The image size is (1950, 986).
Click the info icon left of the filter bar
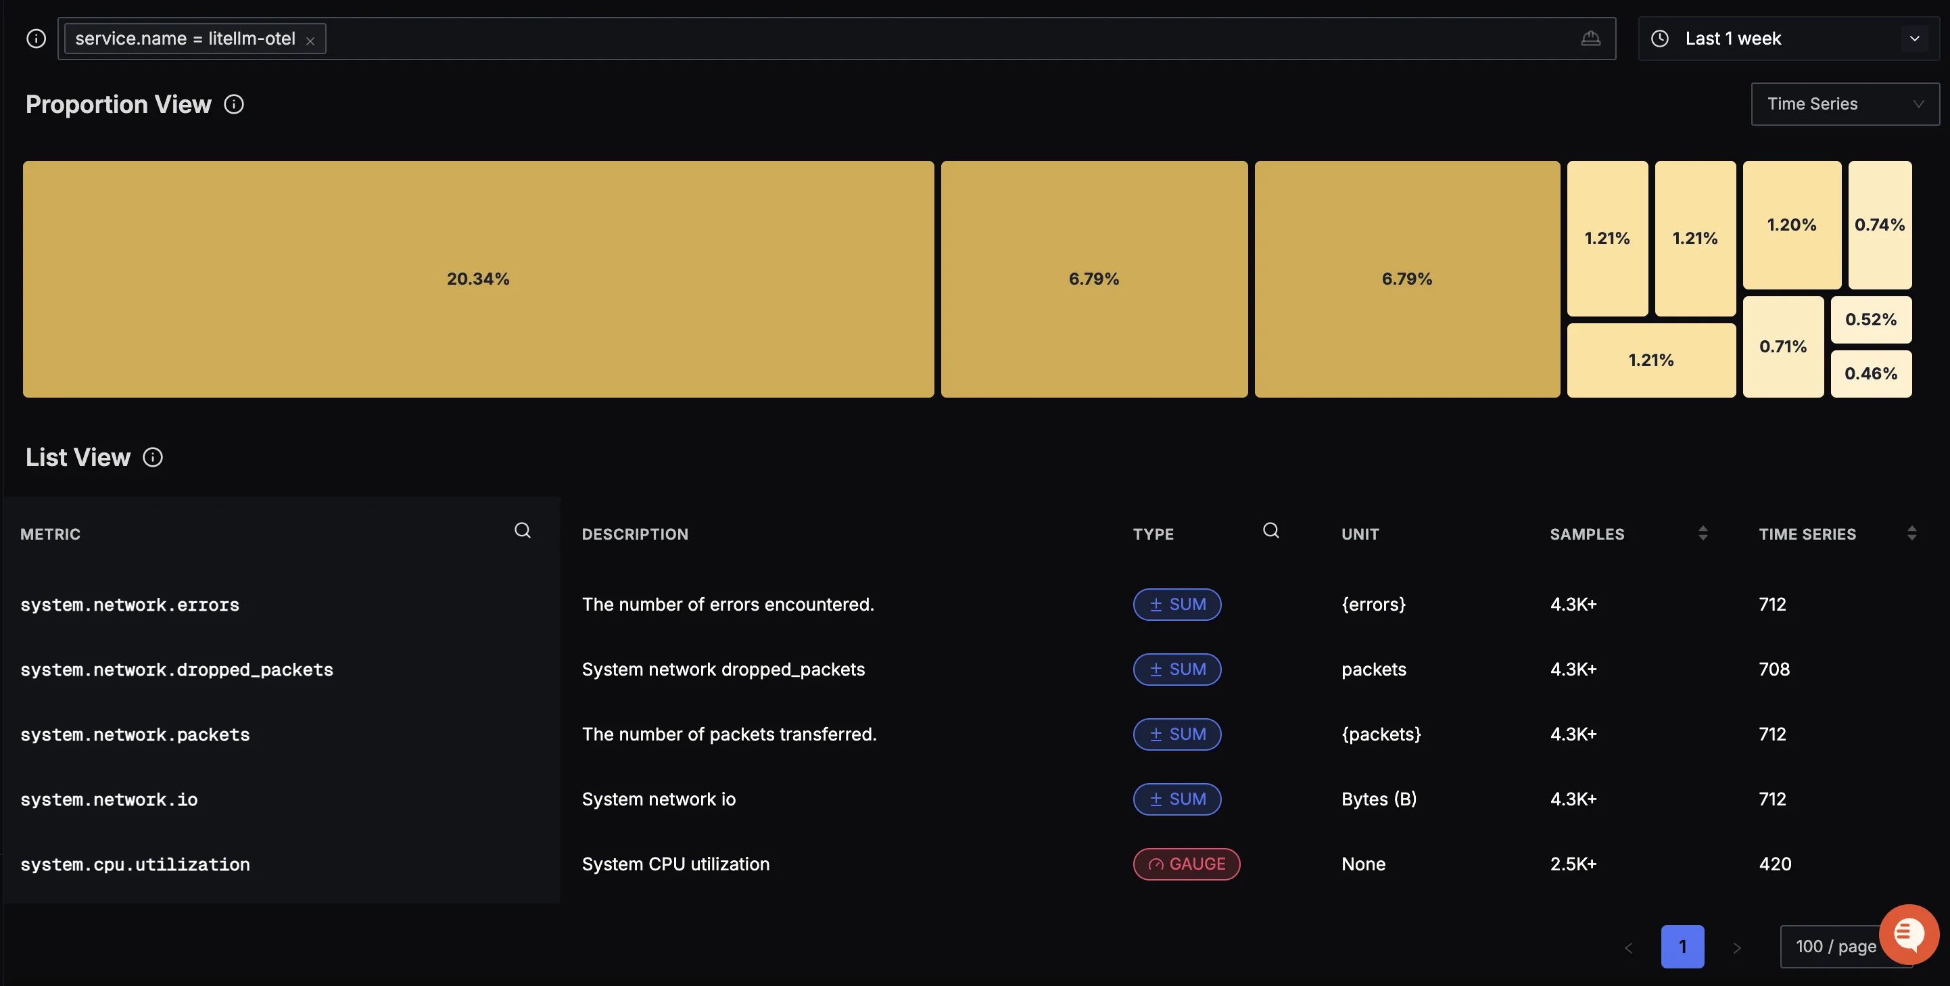[x=36, y=38]
